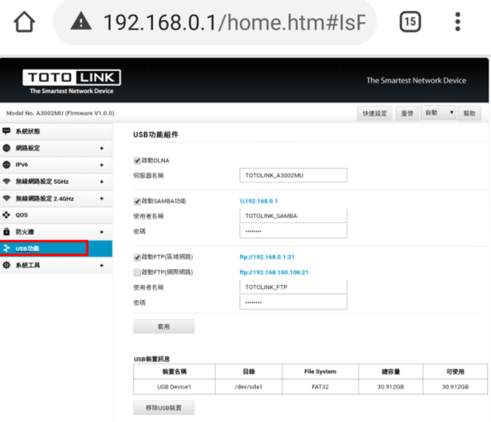Click the USB Device1 table cell
The height and width of the screenshot is (422, 491).
click(x=174, y=387)
